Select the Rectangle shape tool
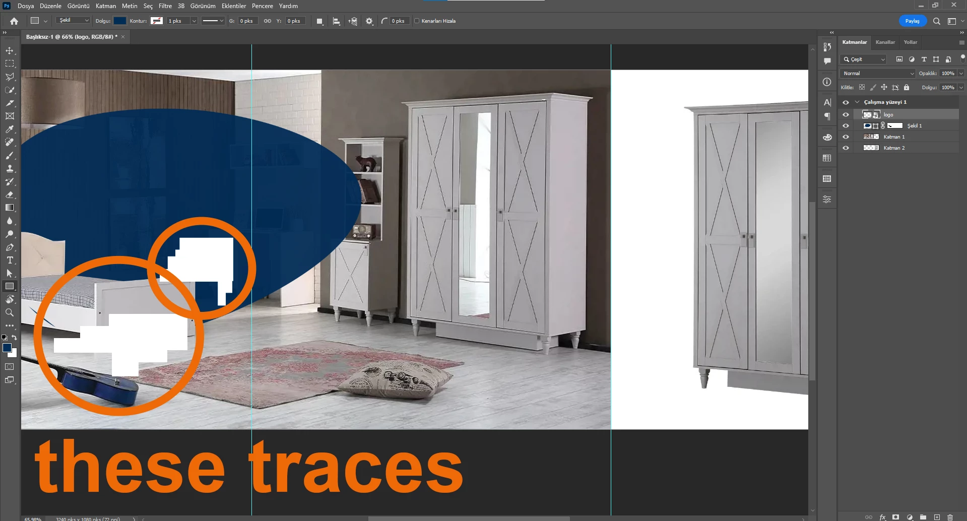Screen dimensions: 967x521 click(10, 286)
